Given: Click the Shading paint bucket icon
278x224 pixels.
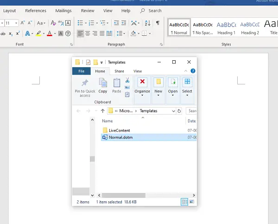Looking at the screenshot, I should click(133, 33).
